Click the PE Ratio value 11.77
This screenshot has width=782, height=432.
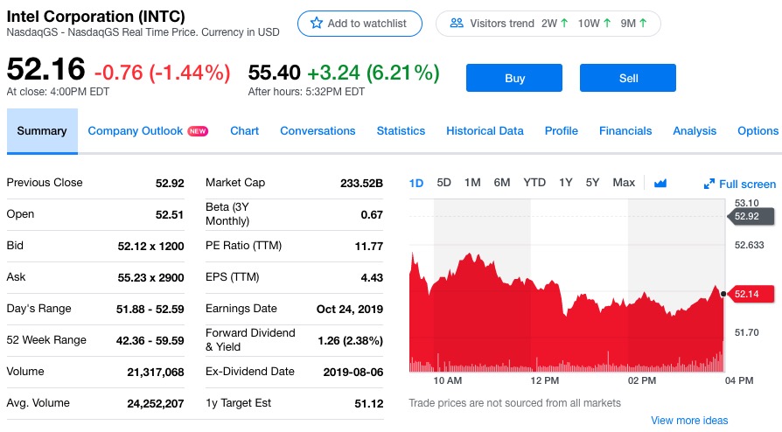click(x=368, y=246)
